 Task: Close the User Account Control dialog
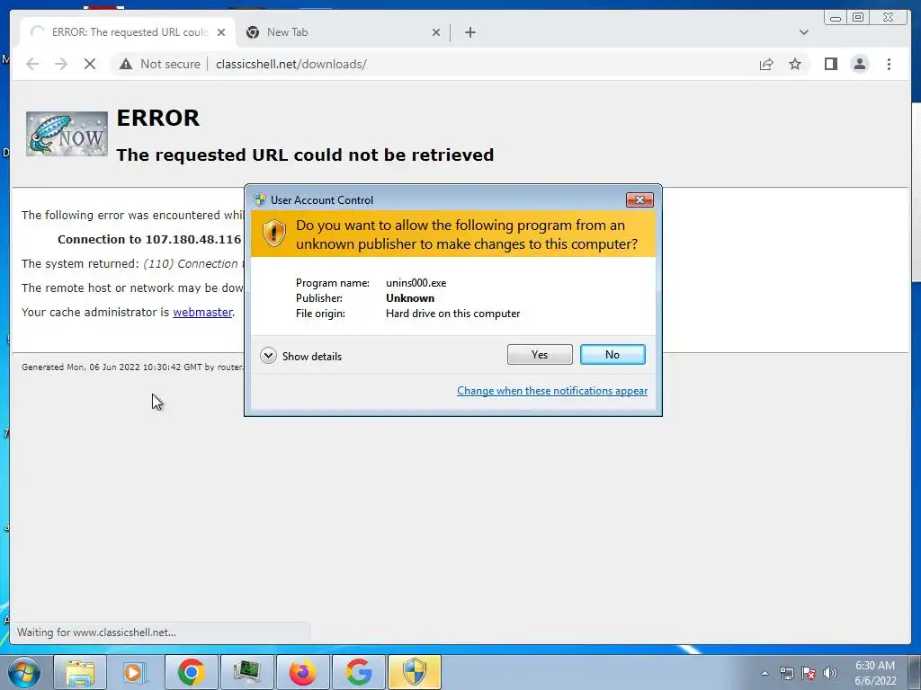tap(639, 200)
